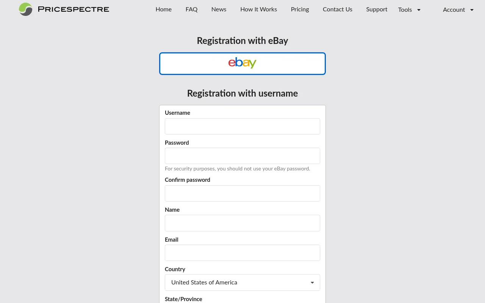This screenshot has height=303, width=485.
Task: Click the Pricespectre logo icon
Action: click(25, 9)
